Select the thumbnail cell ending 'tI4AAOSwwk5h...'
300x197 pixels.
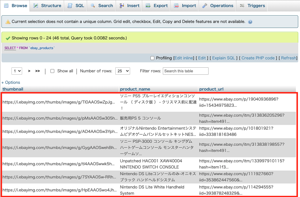click(x=60, y=164)
